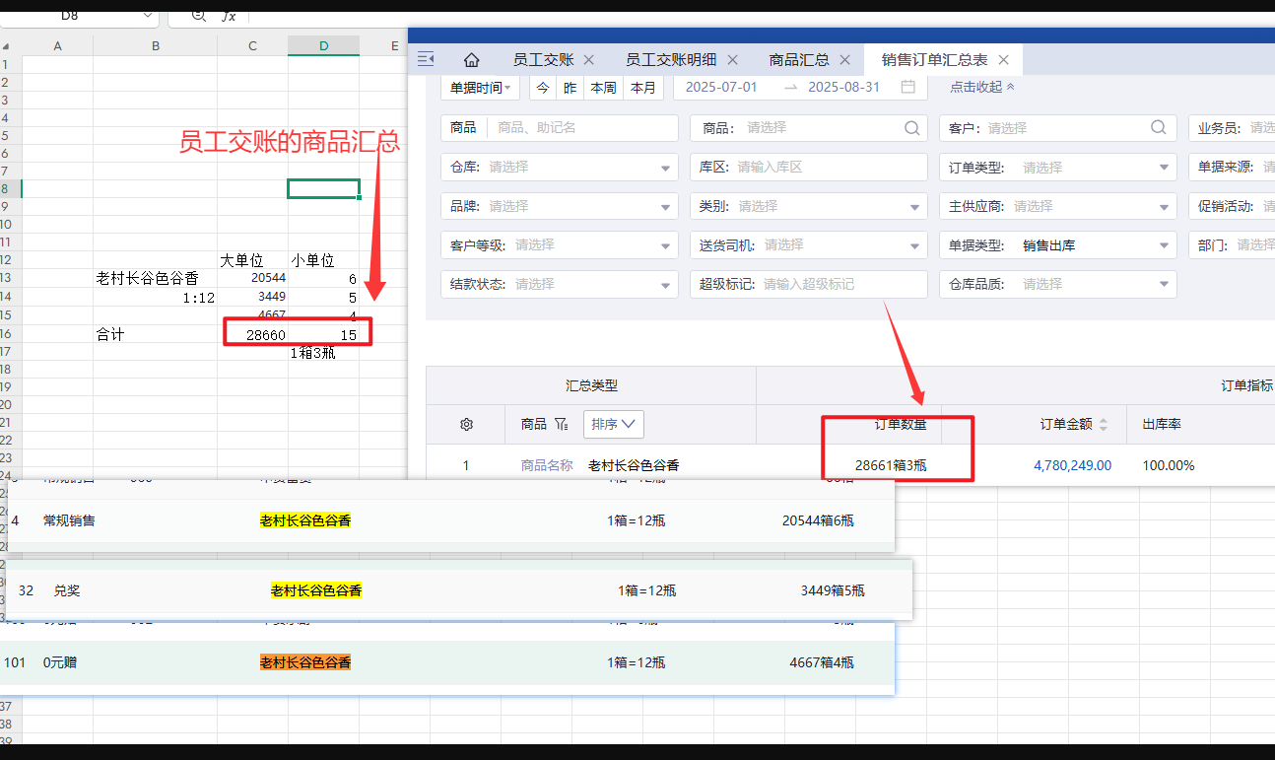Image resolution: width=1275 pixels, height=760 pixels.
Task: Close the 商品汇总 tab
Action: click(x=845, y=60)
